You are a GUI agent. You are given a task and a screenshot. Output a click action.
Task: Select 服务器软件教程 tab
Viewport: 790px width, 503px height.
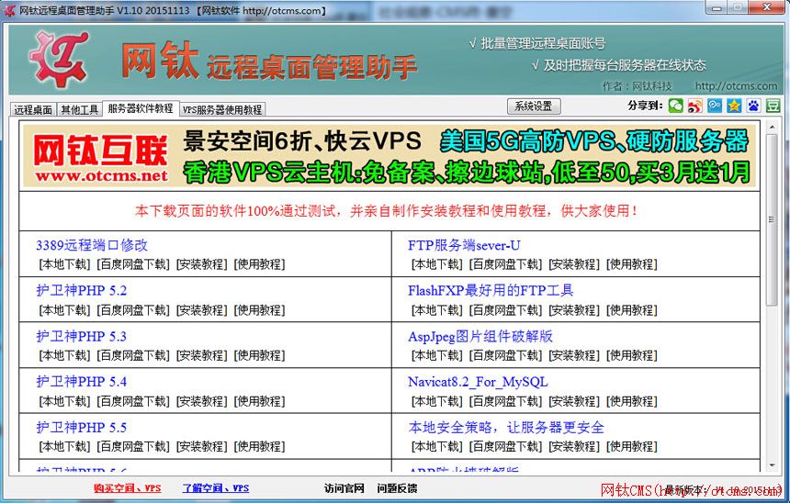point(141,108)
